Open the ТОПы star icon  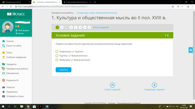(x=3, y=53)
